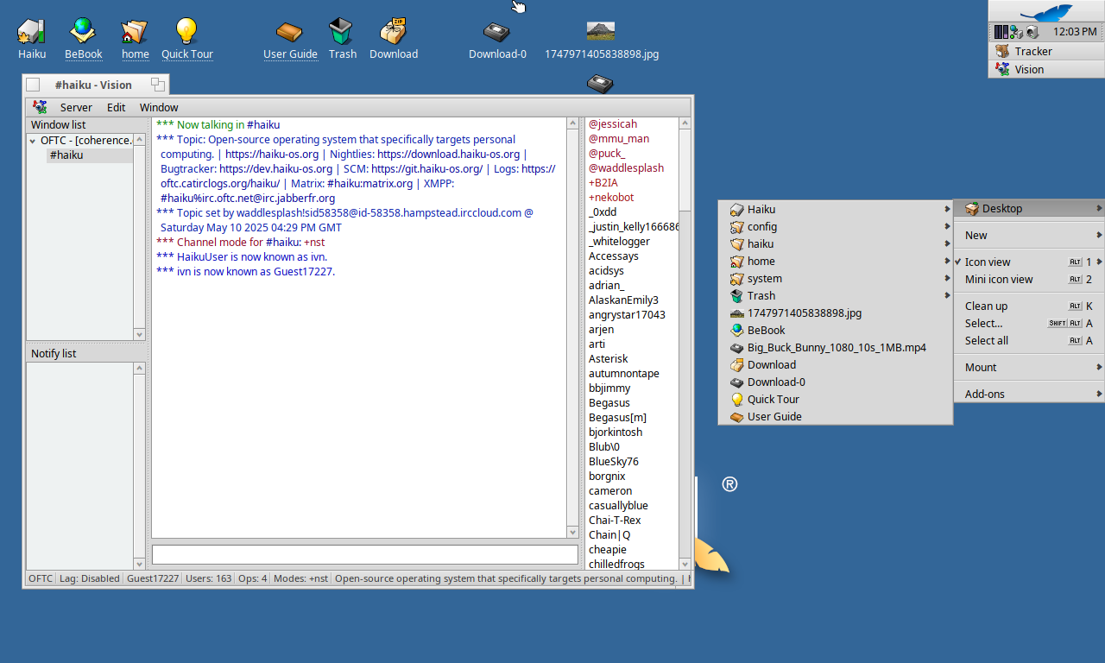Click the Haiku volume icon in context menu
The height and width of the screenshot is (663, 1105).
click(x=736, y=209)
